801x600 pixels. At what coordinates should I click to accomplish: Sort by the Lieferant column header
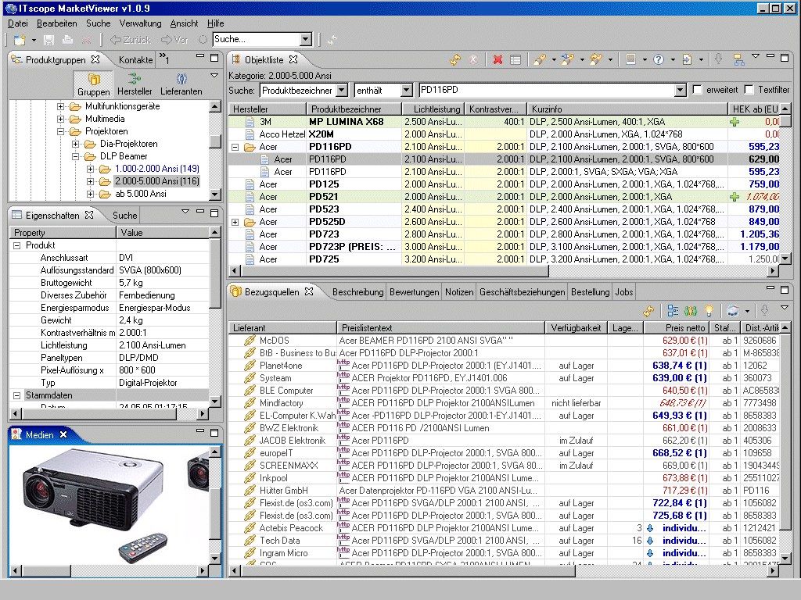pos(282,328)
